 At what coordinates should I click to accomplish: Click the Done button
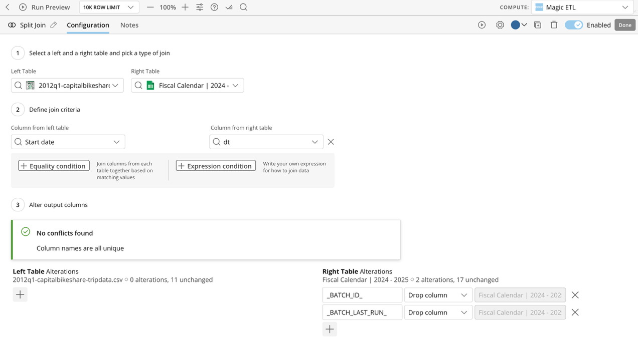click(624, 25)
